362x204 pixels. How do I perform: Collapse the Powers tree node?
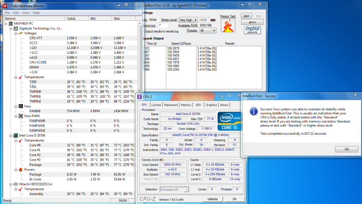16,170
